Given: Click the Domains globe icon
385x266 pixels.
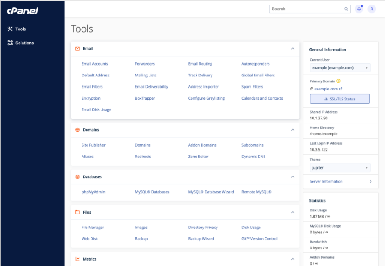Looking at the screenshot, I should click(77, 130).
